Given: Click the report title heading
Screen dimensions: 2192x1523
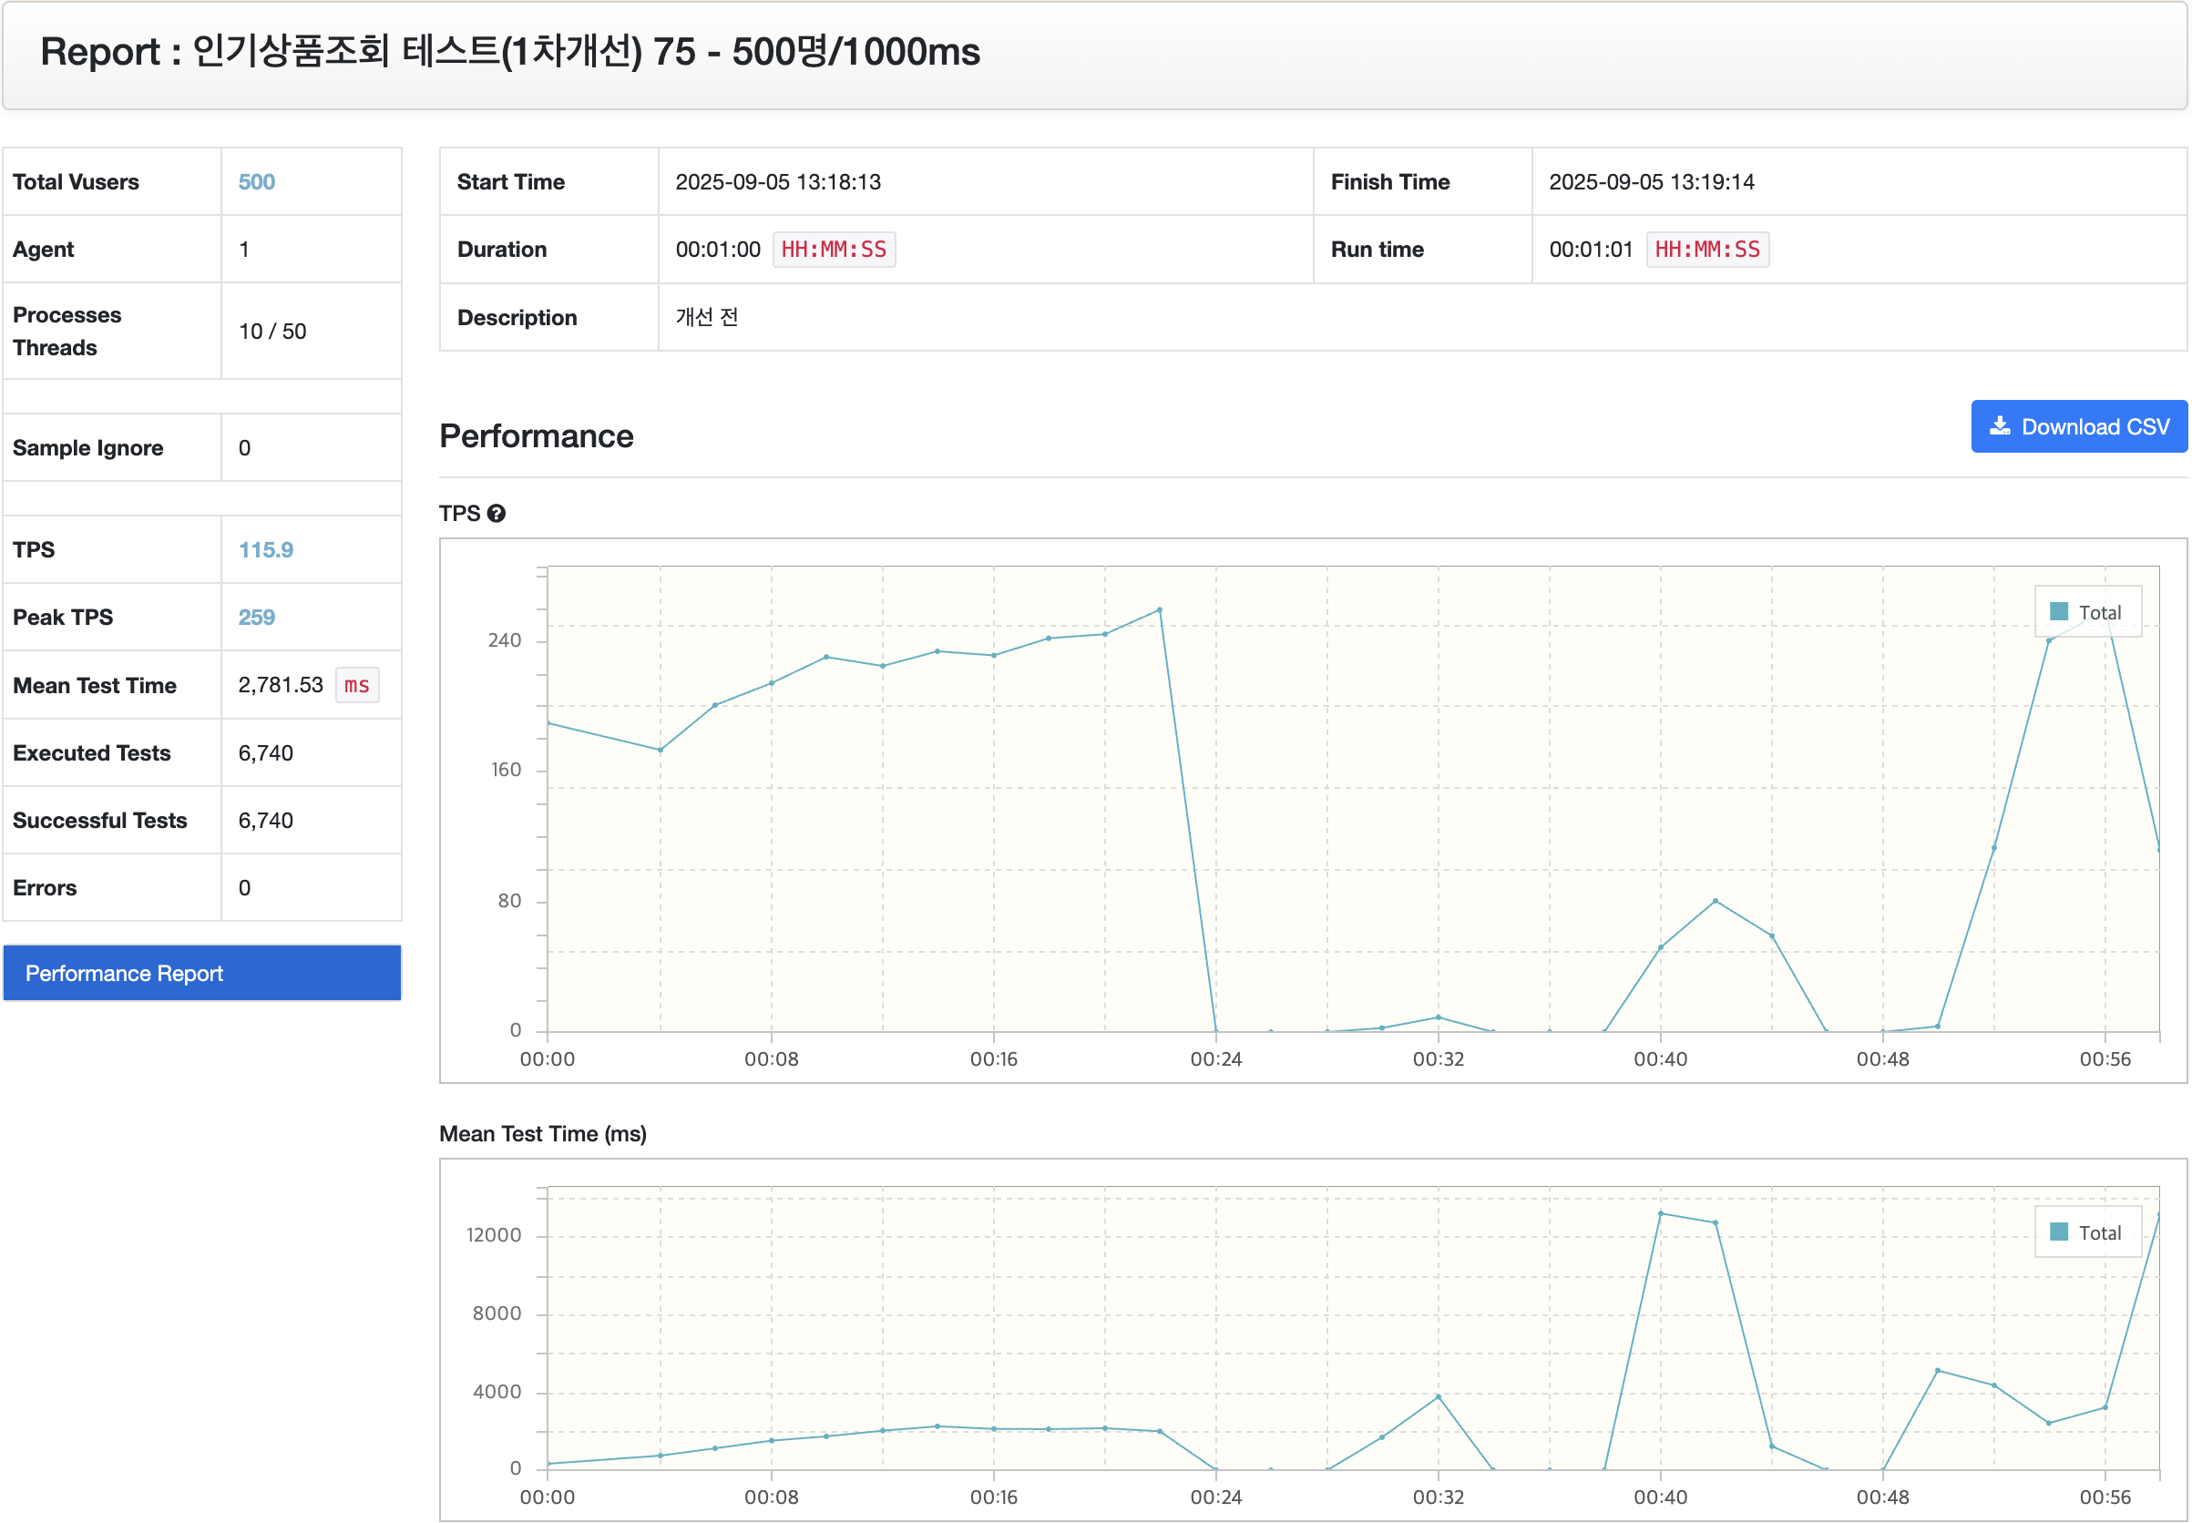Looking at the screenshot, I should 509,52.
